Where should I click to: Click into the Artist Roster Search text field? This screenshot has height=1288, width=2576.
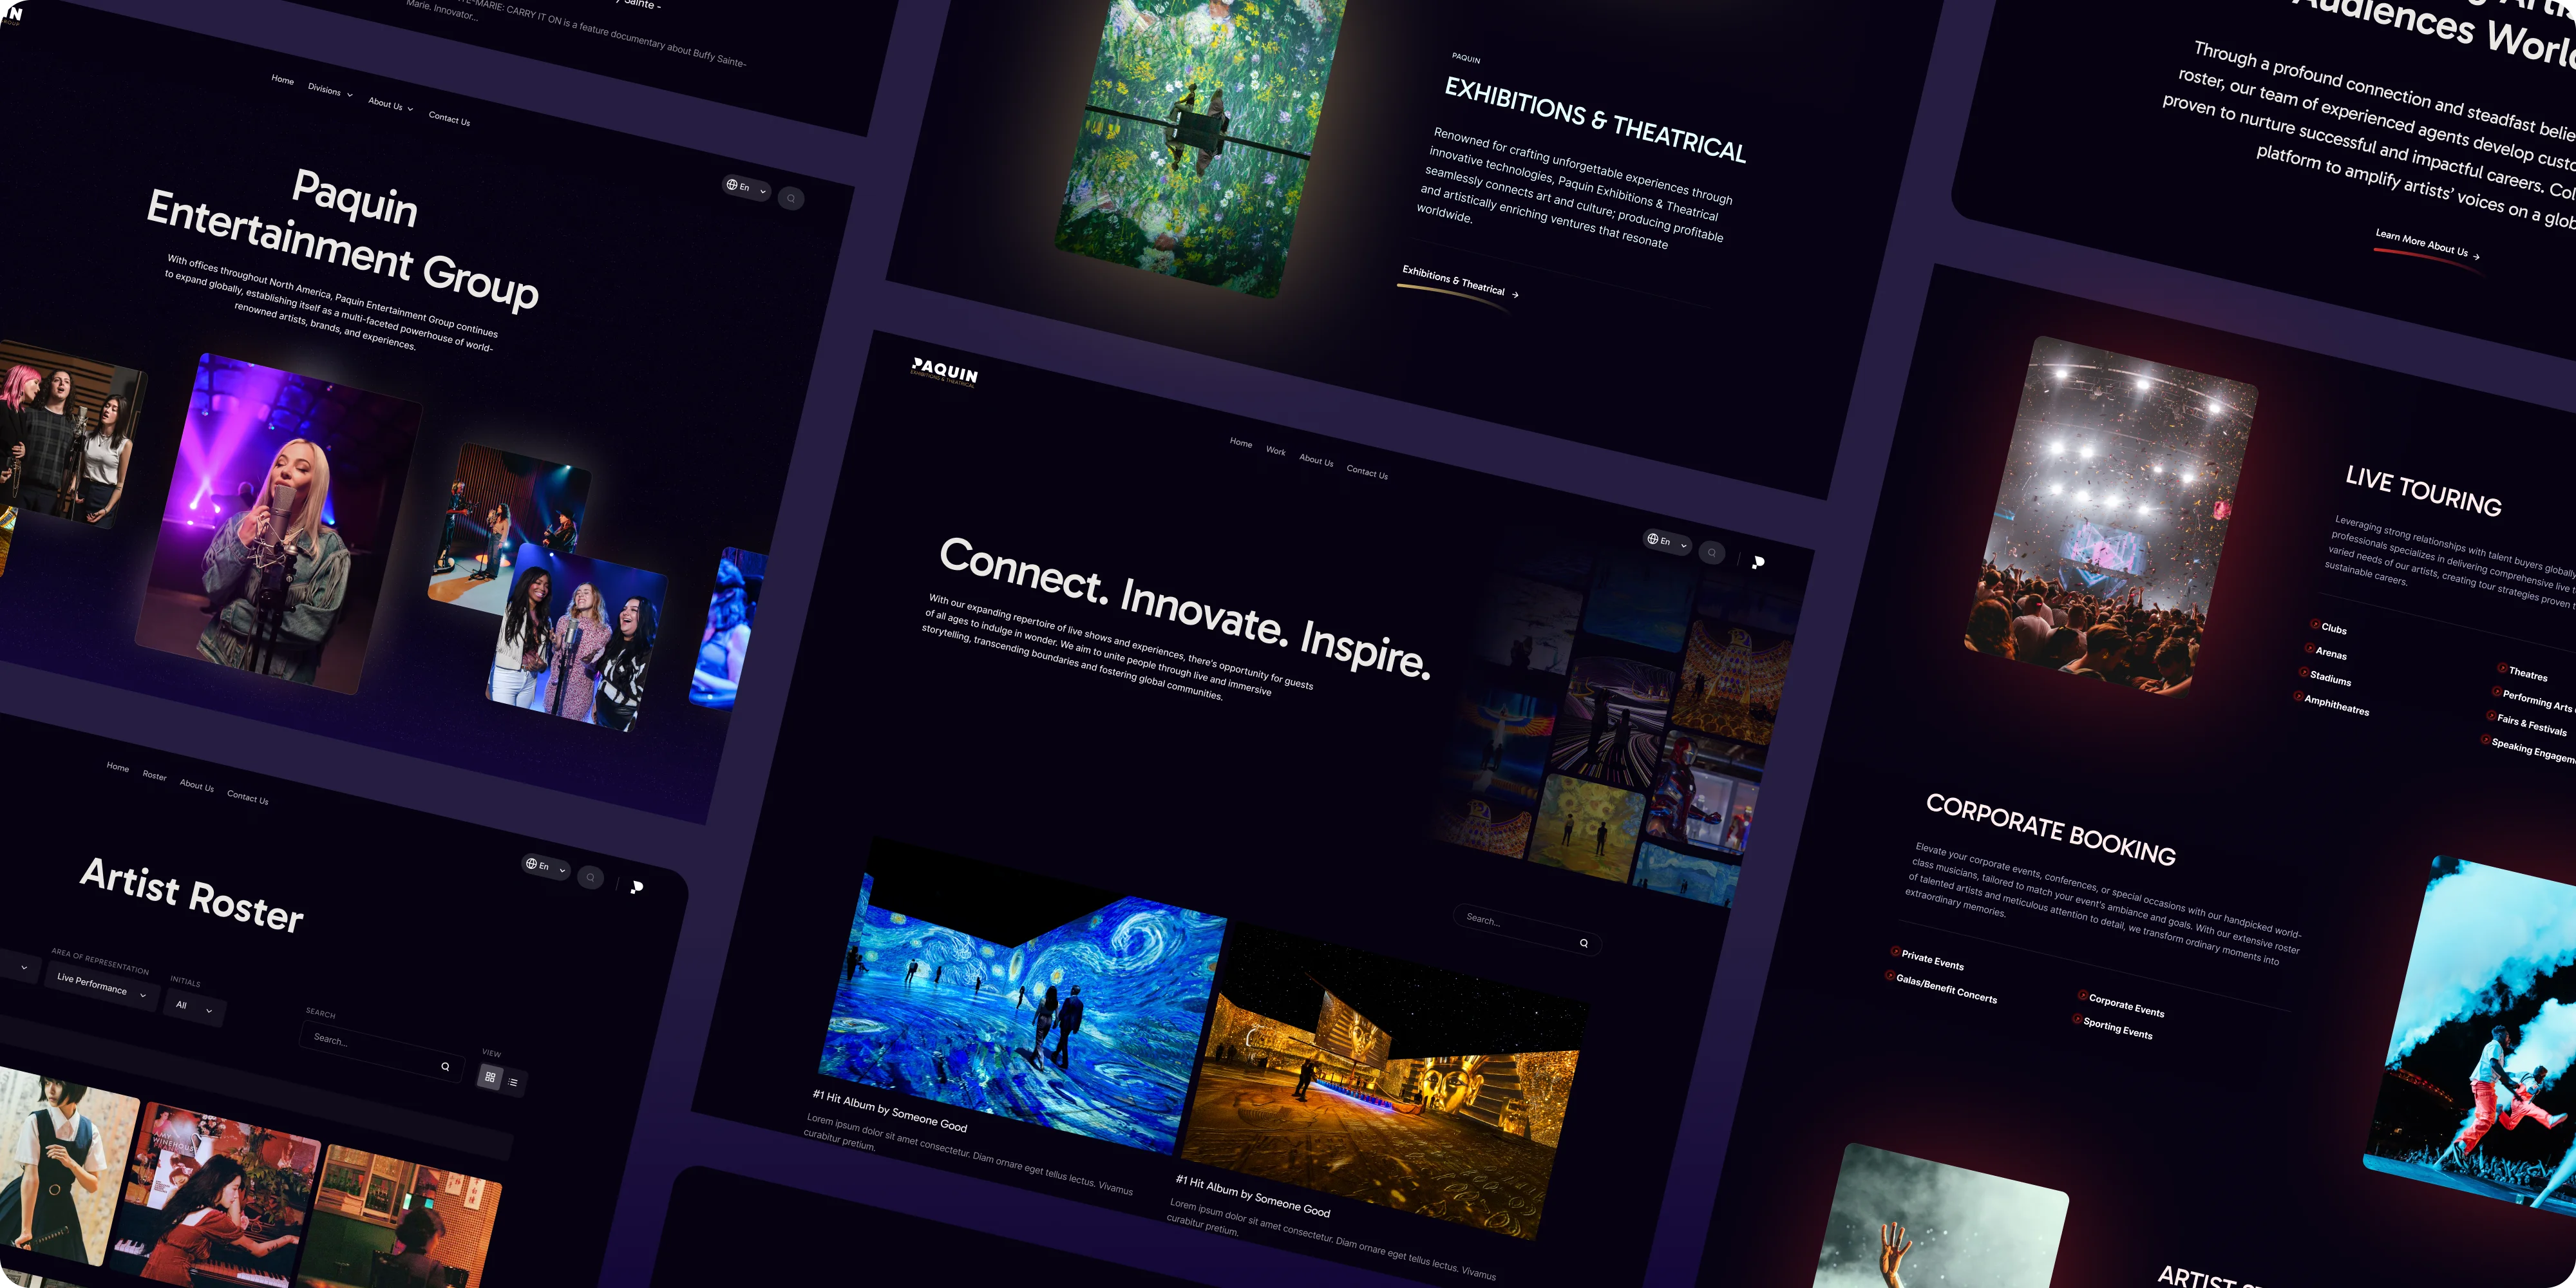382,1051
